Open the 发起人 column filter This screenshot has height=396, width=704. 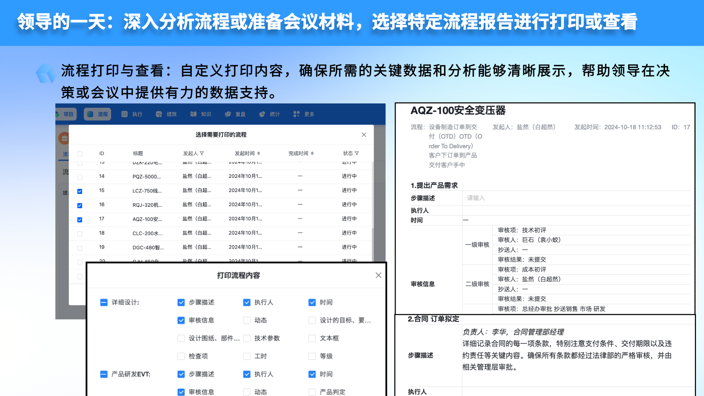pyautogui.click(x=202, y=153)
